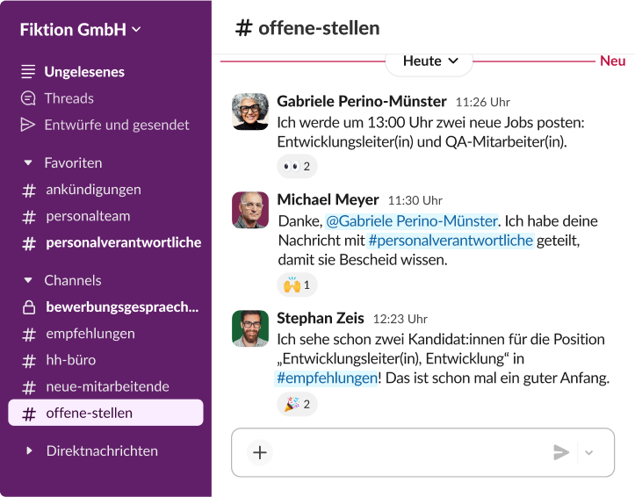Select the offene-stellen channel in sidebar
The height and width of the screenshot is (497, 635).
(x=105, y=413)
